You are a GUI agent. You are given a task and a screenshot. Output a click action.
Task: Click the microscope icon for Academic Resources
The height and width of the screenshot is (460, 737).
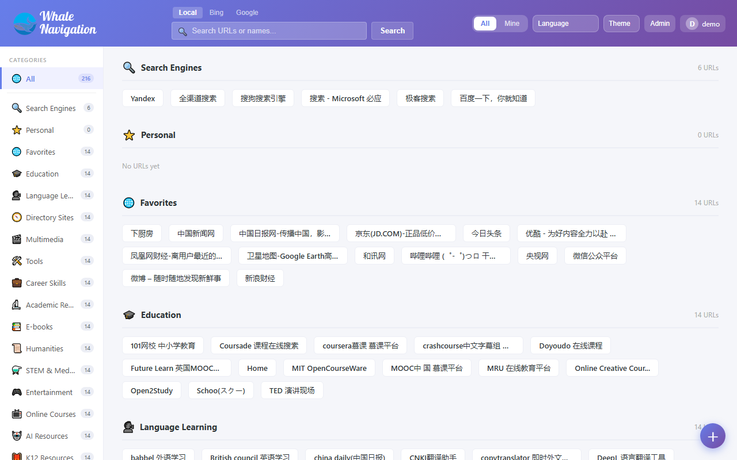pyautogui.click(x=17, y=305)
